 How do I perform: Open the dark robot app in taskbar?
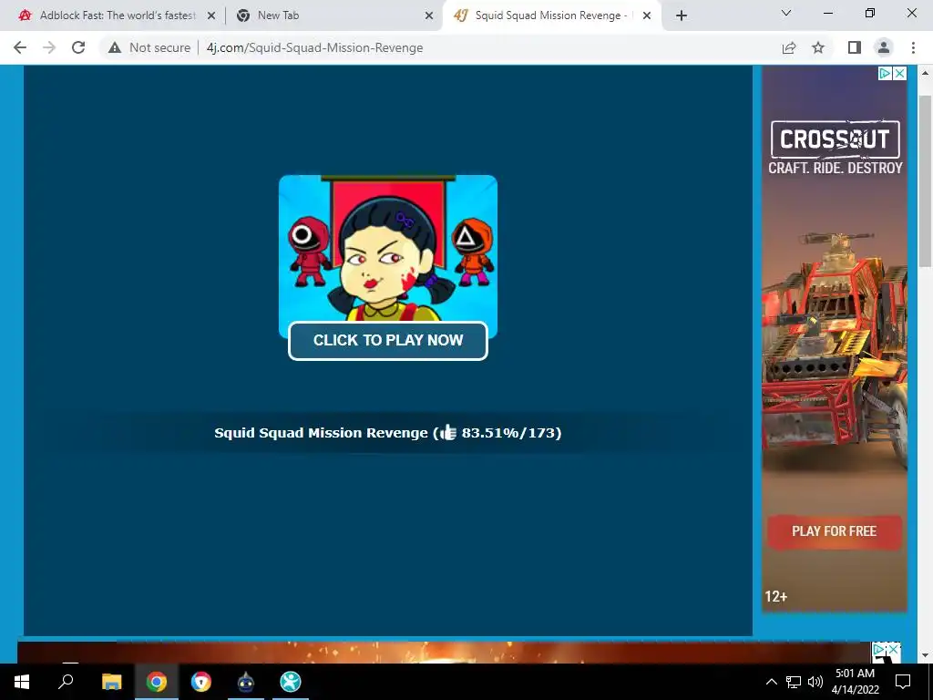click(246, 682)
